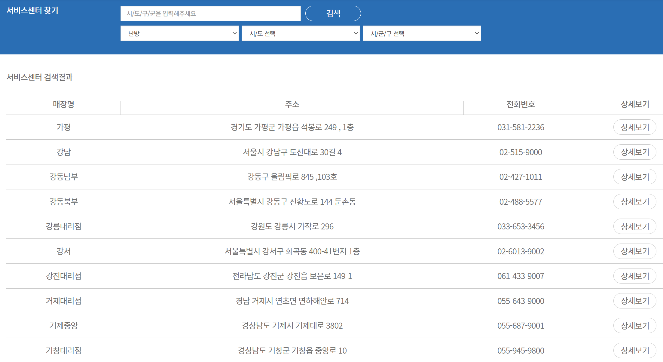
Task: Open details for 강진대리점
Action: tap(634, 276)
